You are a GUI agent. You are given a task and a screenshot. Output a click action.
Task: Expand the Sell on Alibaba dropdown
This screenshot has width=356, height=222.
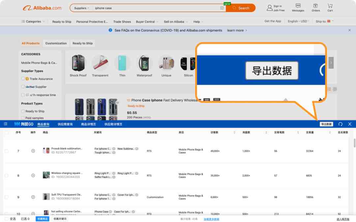pyautogui.click(x=176, y=21)
